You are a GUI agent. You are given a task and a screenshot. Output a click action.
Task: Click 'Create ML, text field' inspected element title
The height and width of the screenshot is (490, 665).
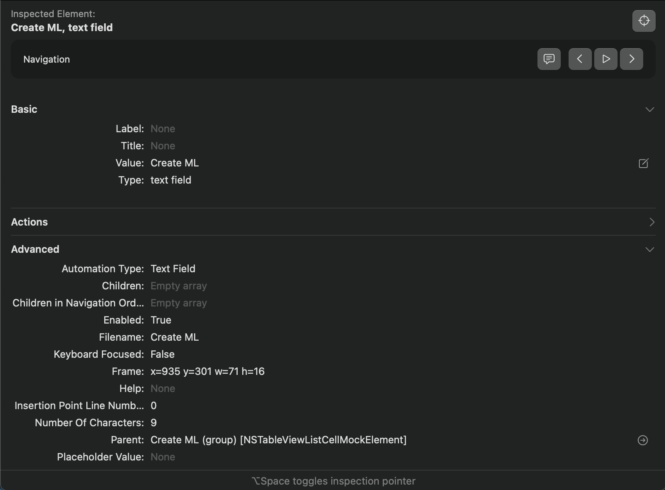click(62, 28)
